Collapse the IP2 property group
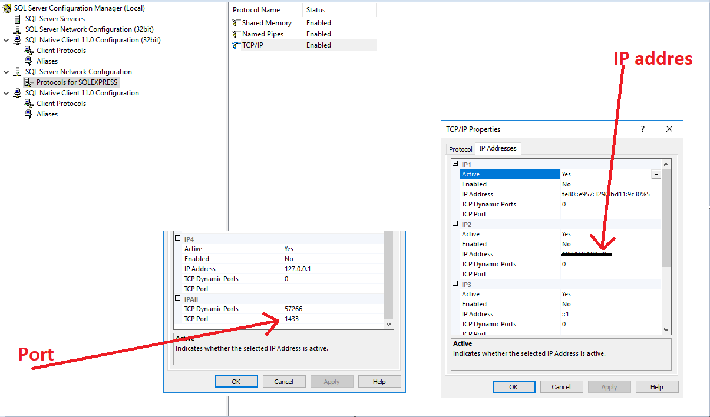 455,224
